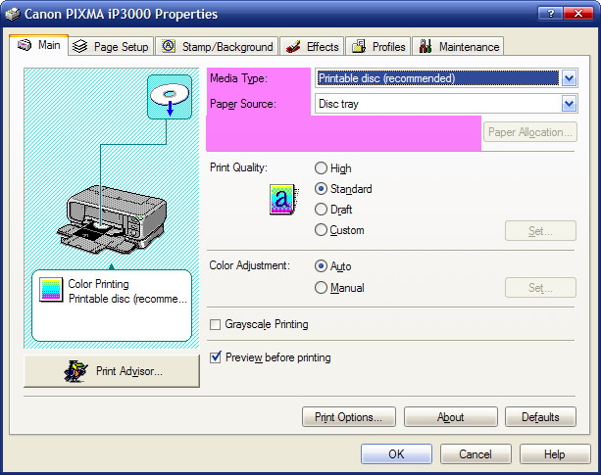
Task: Restore settings with Defaults button
Action: point(540,417)
